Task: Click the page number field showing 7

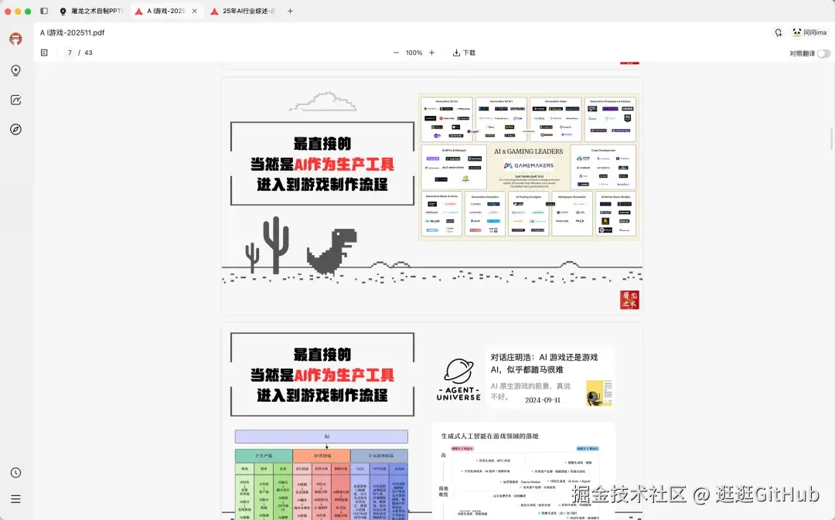Action: click(68, 53)
